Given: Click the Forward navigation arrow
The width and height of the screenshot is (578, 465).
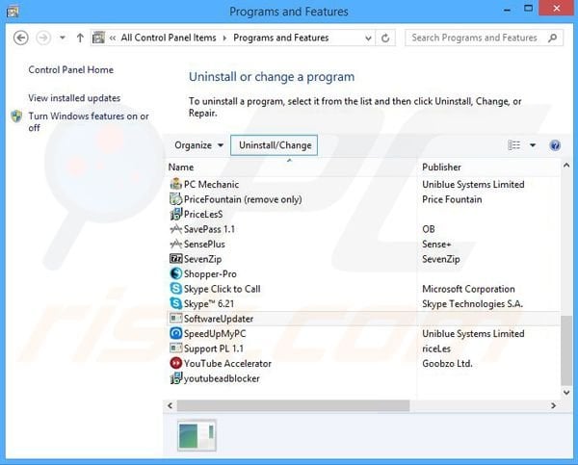Looking at the screenshot, I should point(43,38).
